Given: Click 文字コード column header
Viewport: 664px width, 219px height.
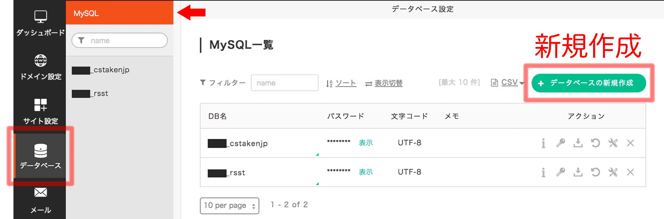Looking at the screenshot, I should pos(409,116).
